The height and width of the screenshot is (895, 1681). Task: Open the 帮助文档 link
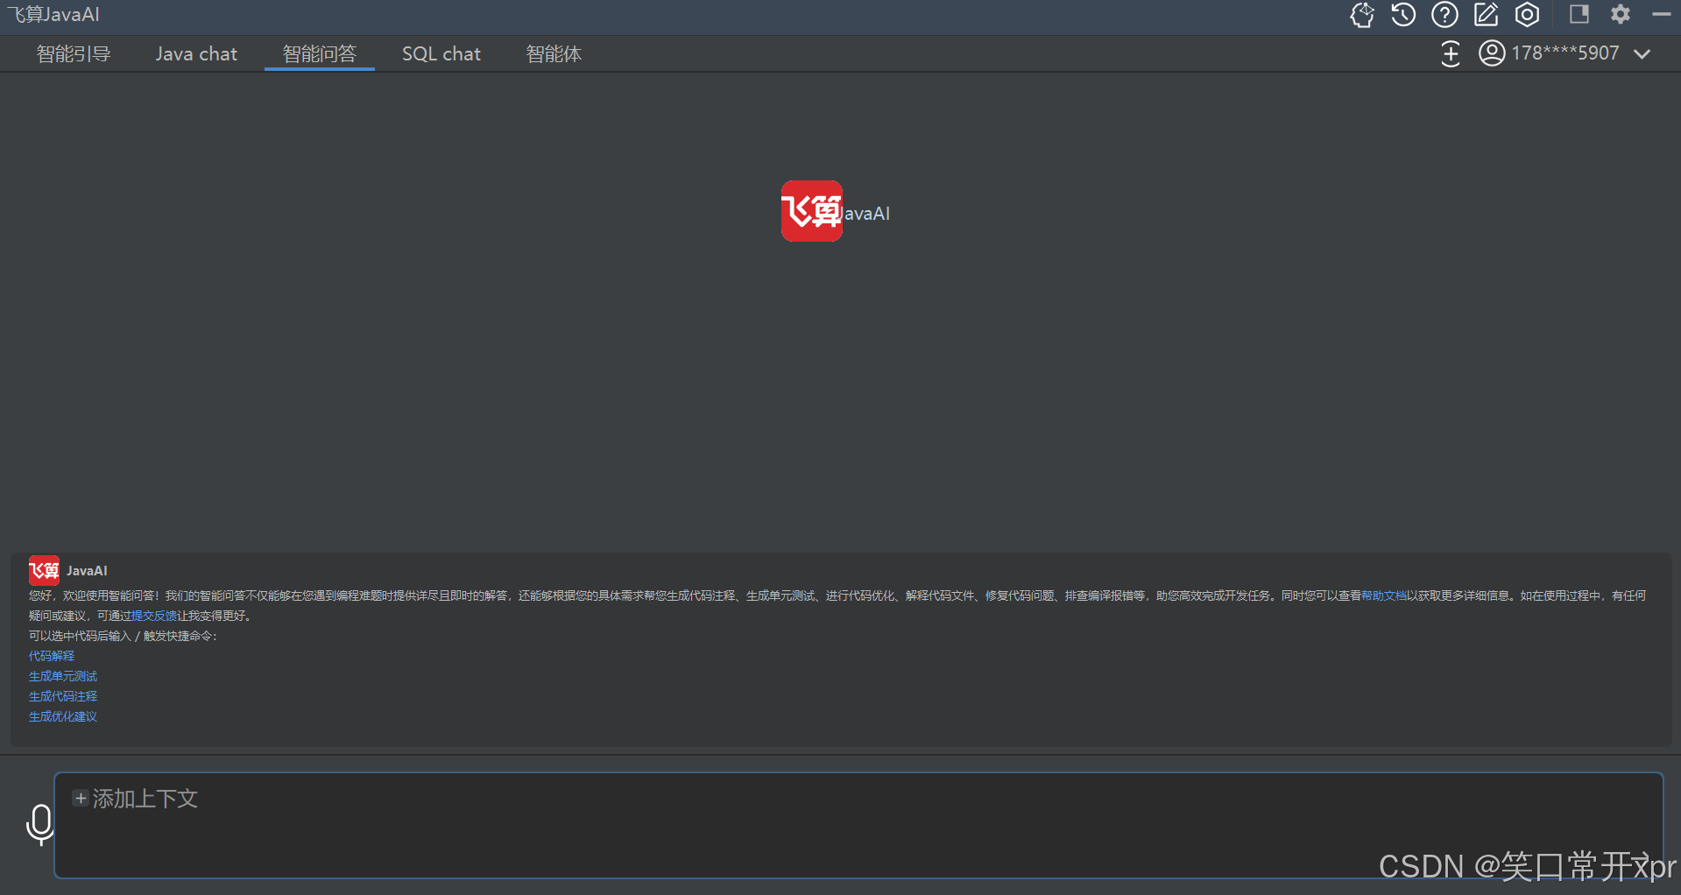point(1384,595)
